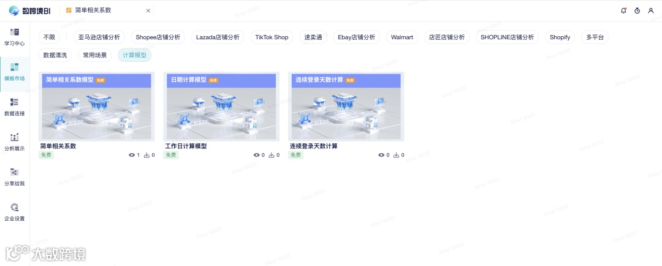
Task: Filter by Shopee店铺分析
Action: point(158,37)
